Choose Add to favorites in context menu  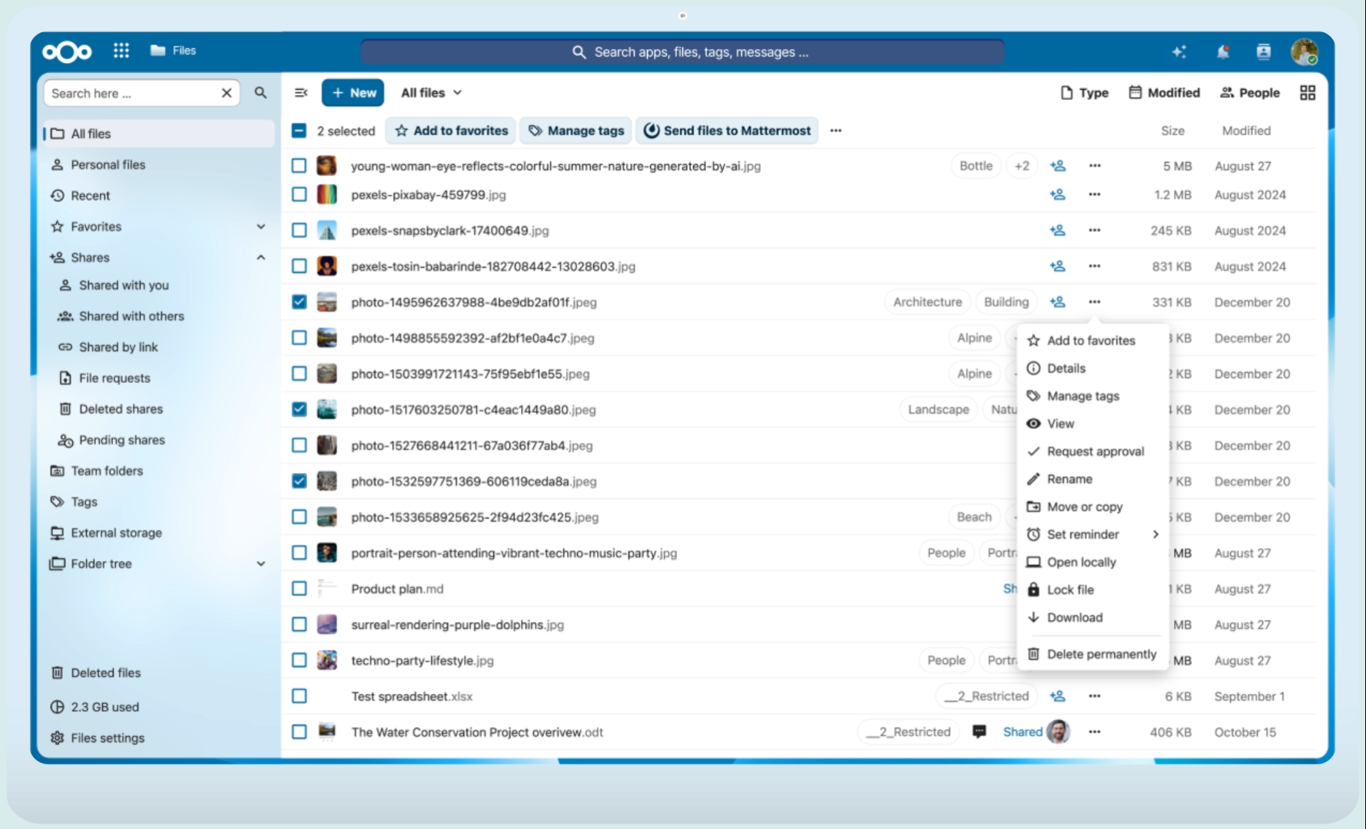[x=1092, y=341]
